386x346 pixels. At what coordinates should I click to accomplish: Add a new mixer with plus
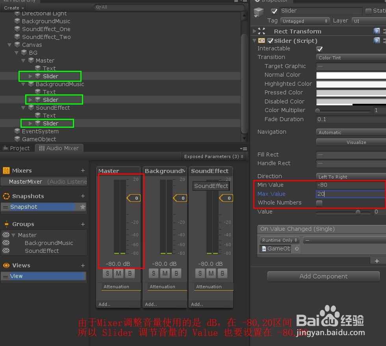[83, 171]
